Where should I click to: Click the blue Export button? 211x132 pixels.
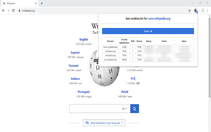(148, 31)
